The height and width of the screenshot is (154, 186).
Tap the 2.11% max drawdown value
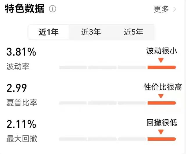tap(21, 124)
